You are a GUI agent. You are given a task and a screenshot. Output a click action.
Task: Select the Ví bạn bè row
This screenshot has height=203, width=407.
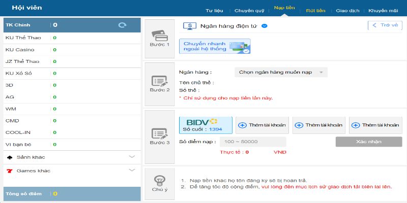(72, 145)
